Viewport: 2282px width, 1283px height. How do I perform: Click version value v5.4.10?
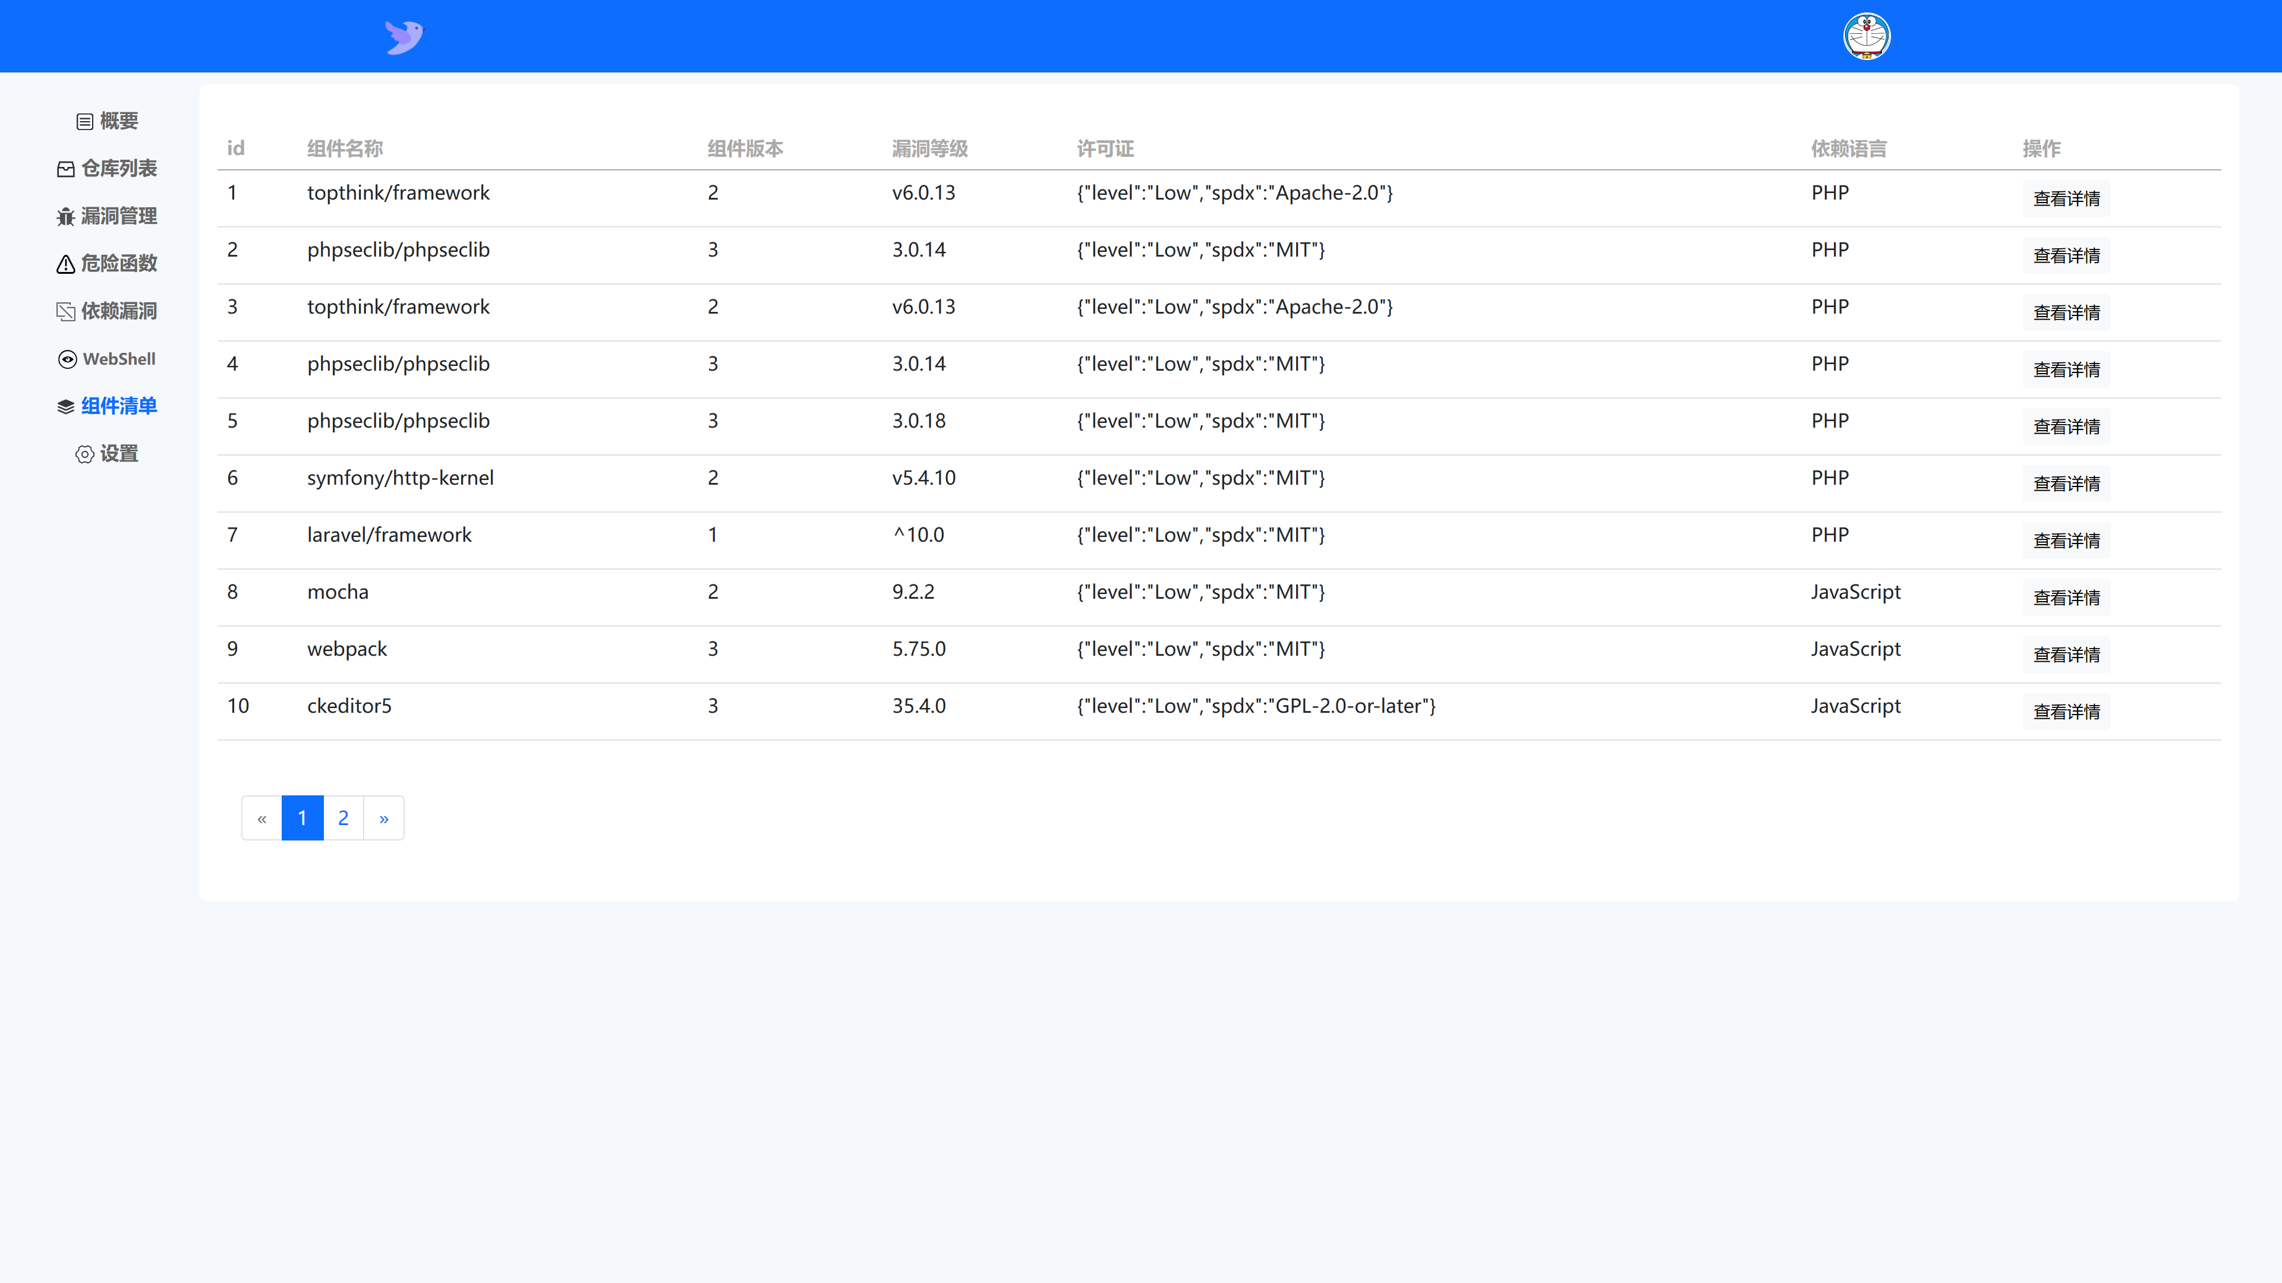924,478
